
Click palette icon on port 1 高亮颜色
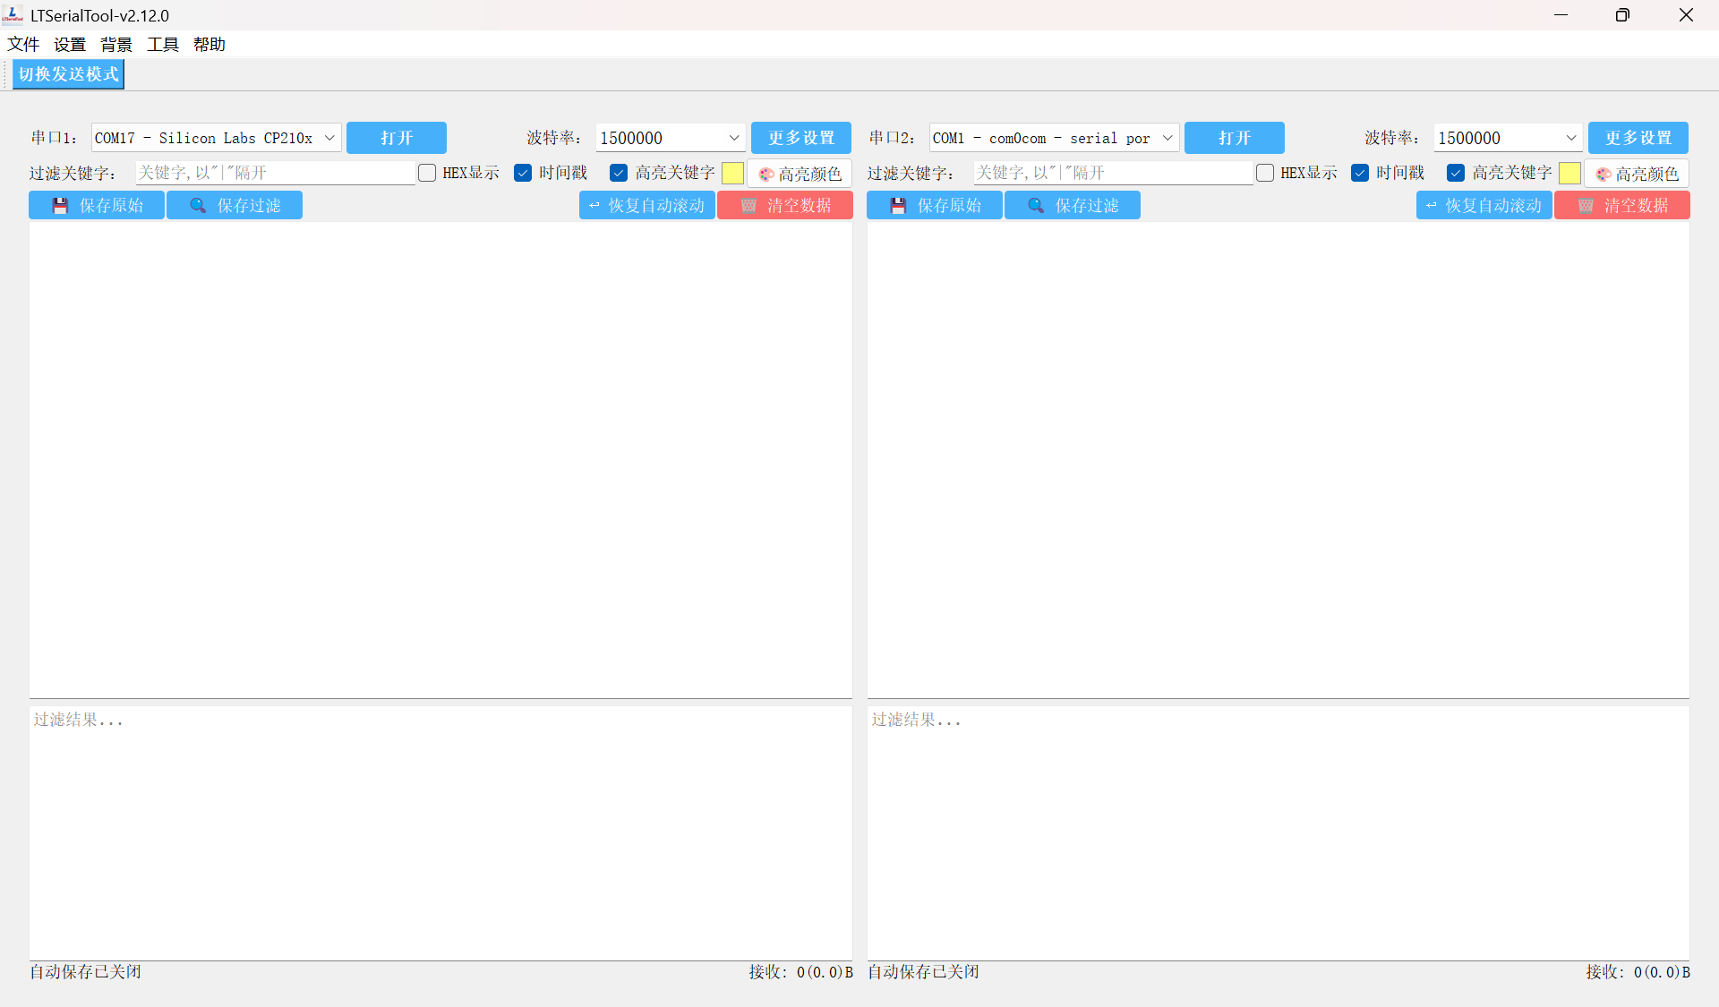pyautogui.click(x=766, y=174)
